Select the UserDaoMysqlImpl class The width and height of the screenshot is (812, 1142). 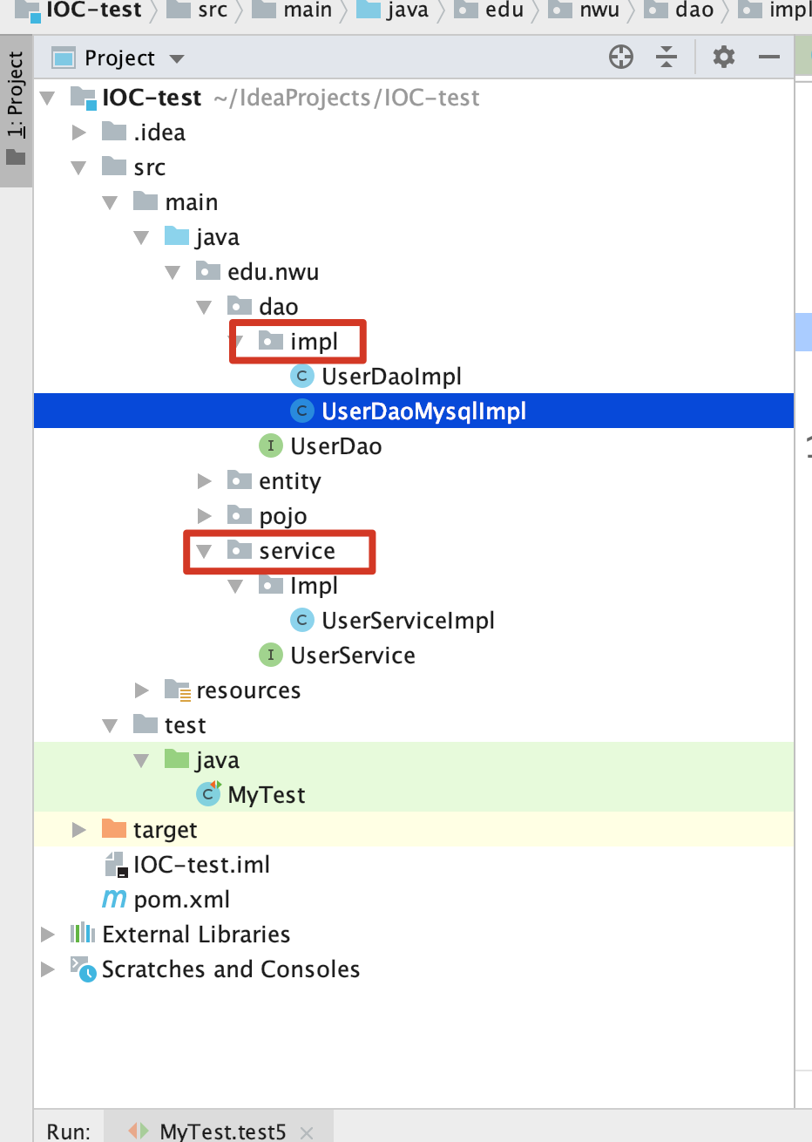pos(423,411)
